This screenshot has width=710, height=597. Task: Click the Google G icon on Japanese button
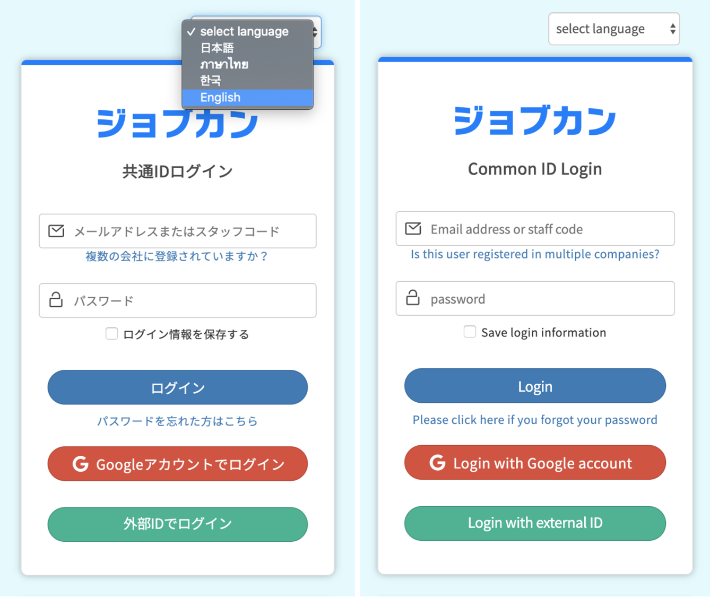pyautogui.click(x=81, y=464)
